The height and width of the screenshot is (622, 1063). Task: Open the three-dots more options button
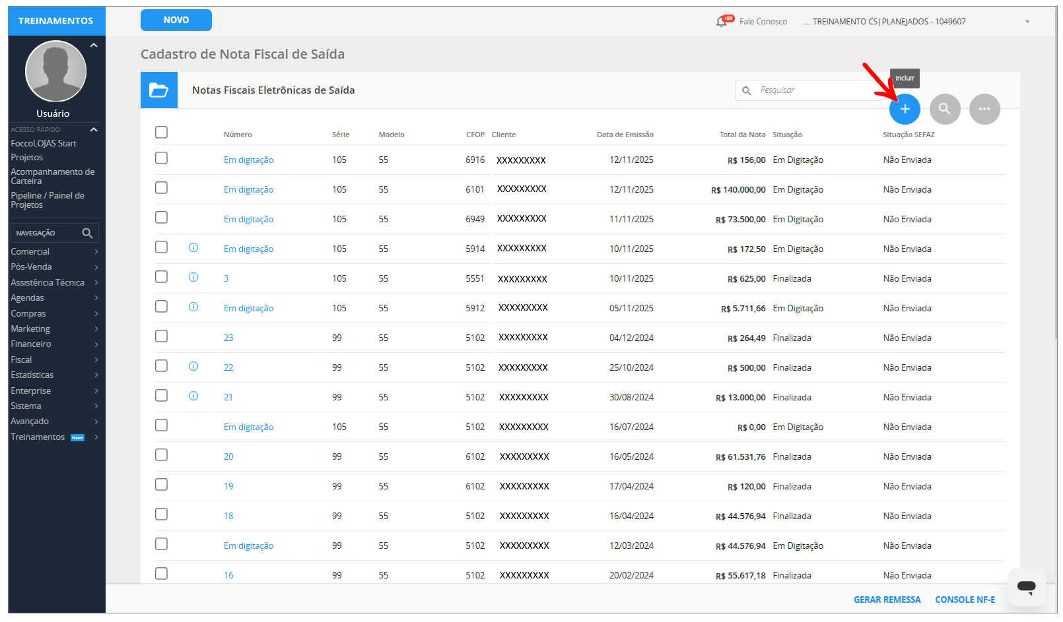tap(984, 109)
